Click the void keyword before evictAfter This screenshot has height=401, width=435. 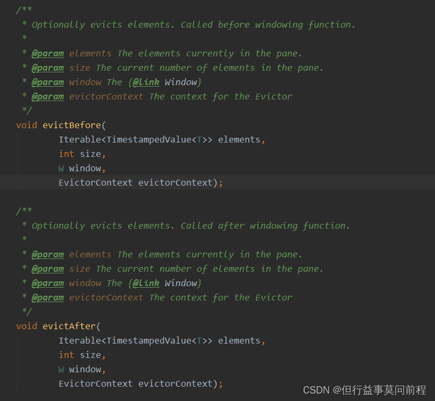click(27, 326)
